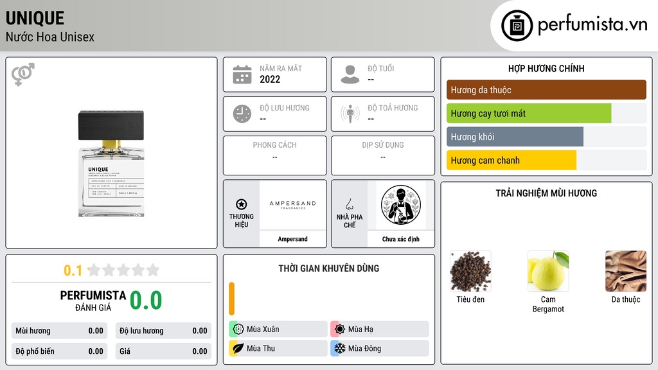This screenshot has width=658, height=370.
Task: Click the snowflake icon for Mùa Đông
Action: [339, 348]
